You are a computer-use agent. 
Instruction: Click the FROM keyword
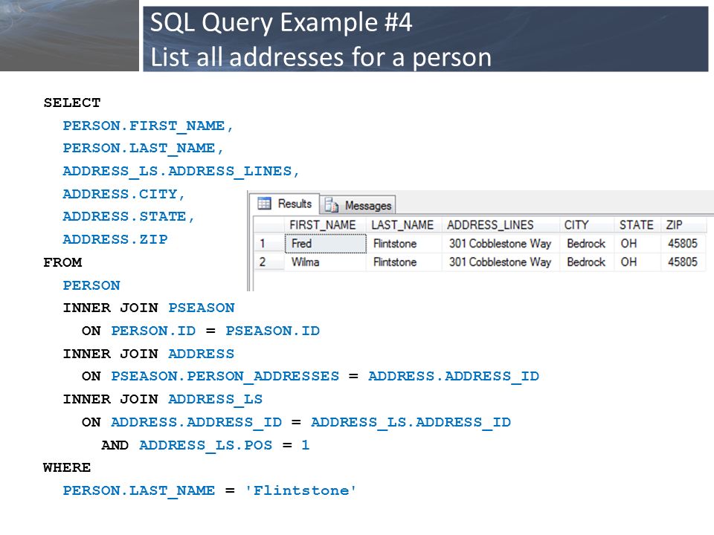(62, 262)
